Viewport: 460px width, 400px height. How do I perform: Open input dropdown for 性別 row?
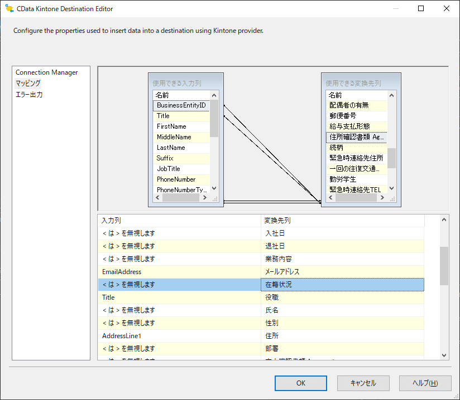pyautogui.click(x=179, y=323)
